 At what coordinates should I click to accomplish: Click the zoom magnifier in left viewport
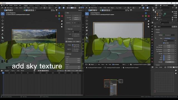tap(62, 21)
